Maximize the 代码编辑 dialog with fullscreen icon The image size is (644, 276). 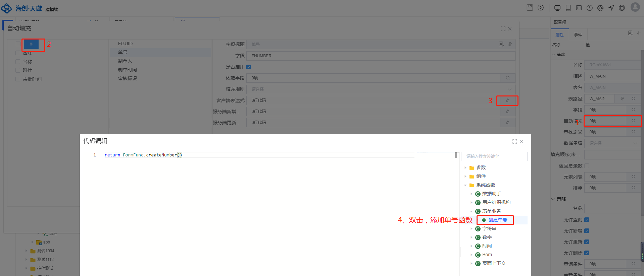click(515, 141)
